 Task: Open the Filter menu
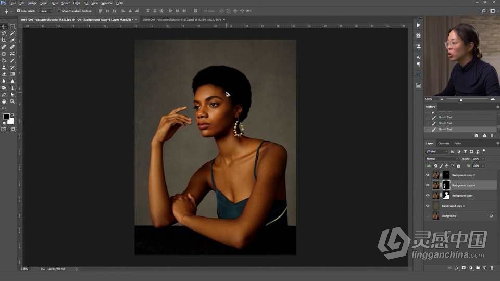coord(77,3)
